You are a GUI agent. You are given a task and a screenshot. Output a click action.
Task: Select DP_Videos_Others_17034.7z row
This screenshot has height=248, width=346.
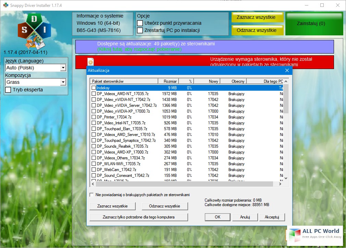click(x=186, y=158)
